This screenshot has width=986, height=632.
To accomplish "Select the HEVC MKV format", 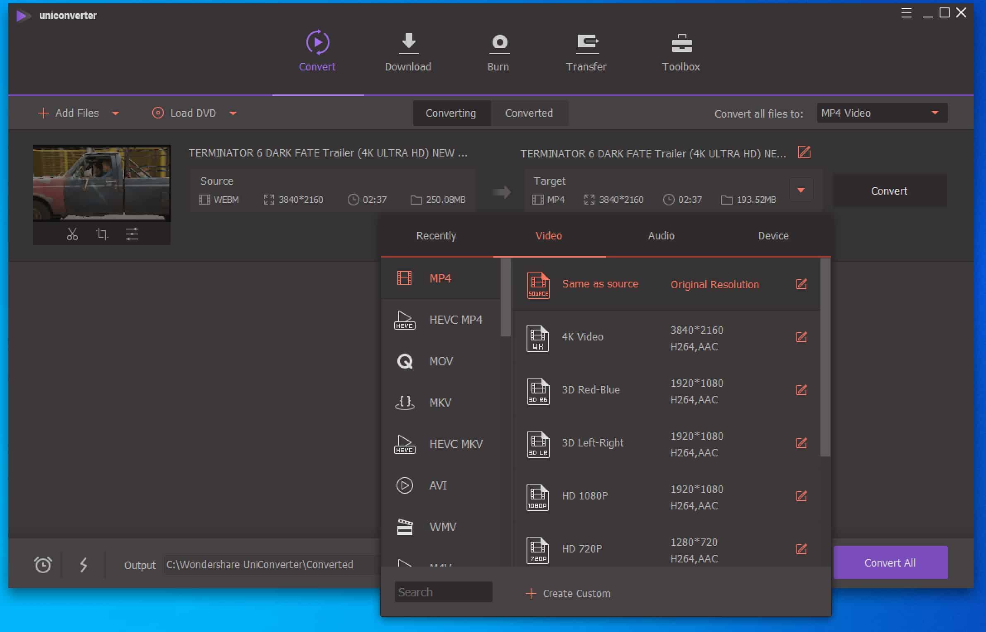I will (x=440, y=444).
